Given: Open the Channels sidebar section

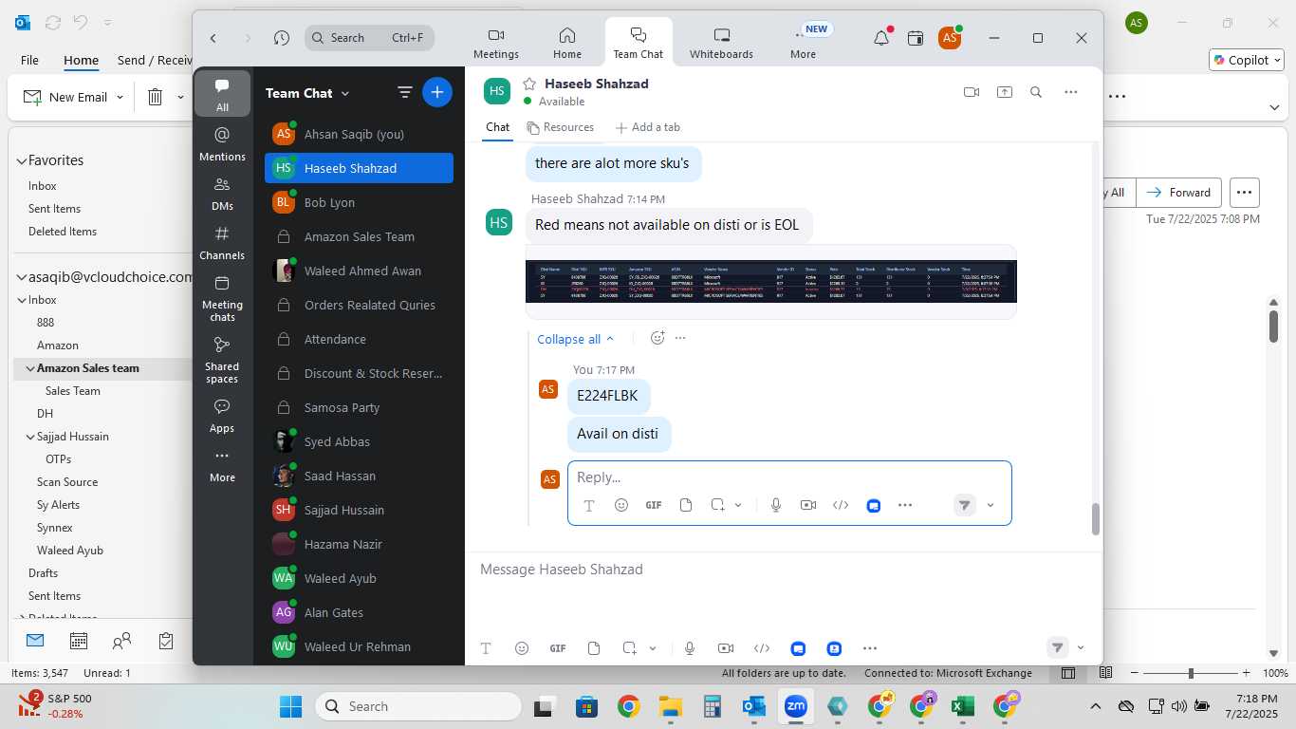Looking at the screenshot, I should [222, 242].
